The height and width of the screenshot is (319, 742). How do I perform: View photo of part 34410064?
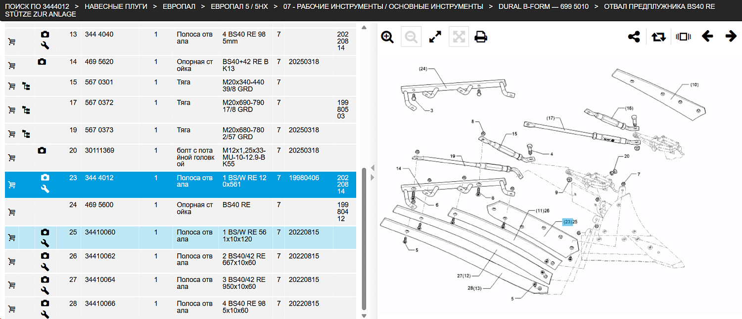[45, 279]
